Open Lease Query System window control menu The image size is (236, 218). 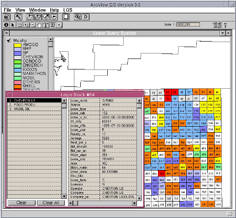pyautogui.click(x=6, y=33)
